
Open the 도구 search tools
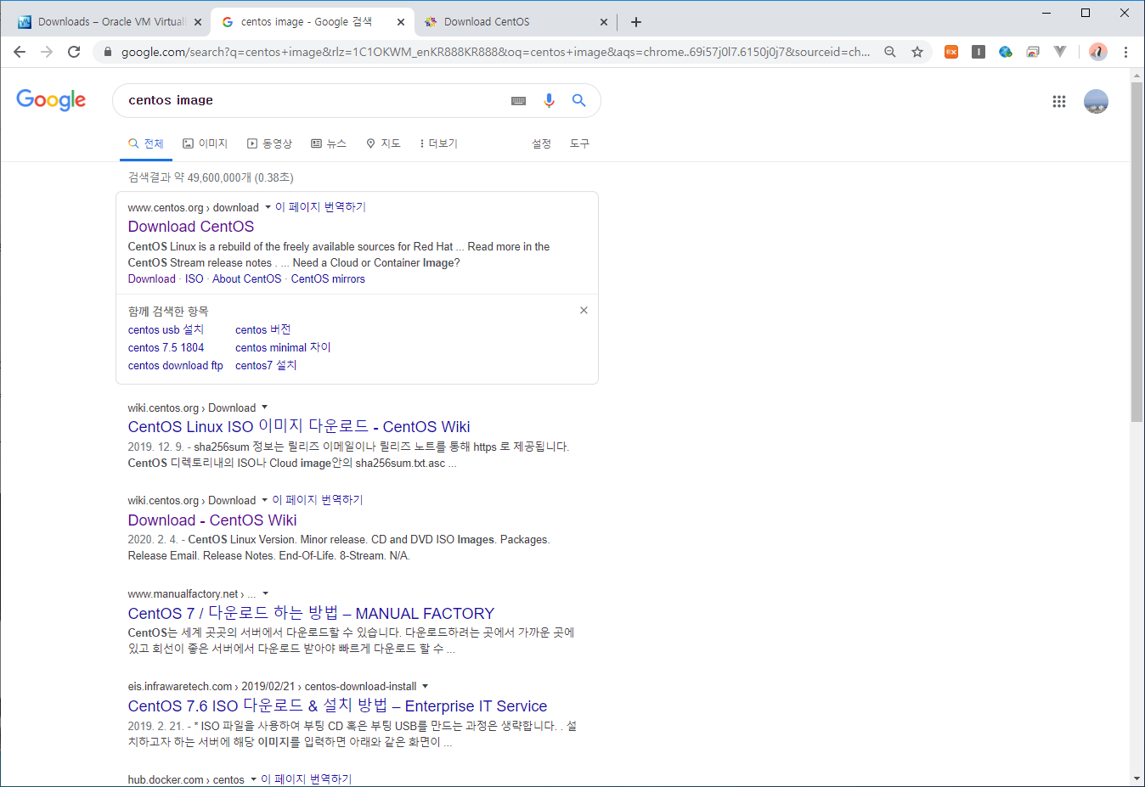579,143
